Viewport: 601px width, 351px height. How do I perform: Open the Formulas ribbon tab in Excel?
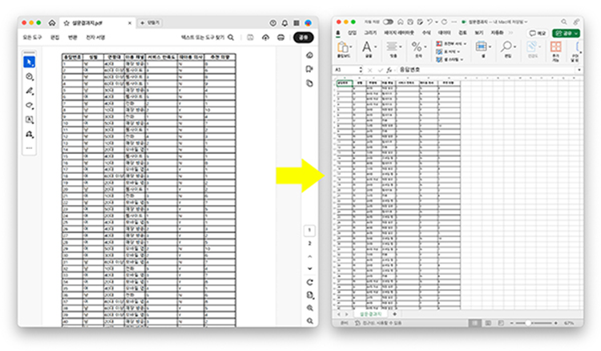click(426, 33)
